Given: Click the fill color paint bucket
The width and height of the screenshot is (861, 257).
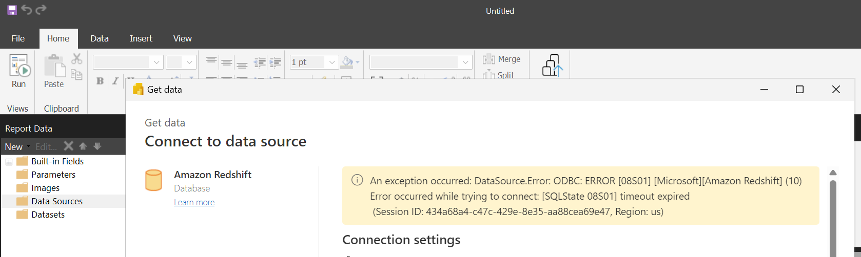Looking at the screenshot, I should tap(347, 62).
